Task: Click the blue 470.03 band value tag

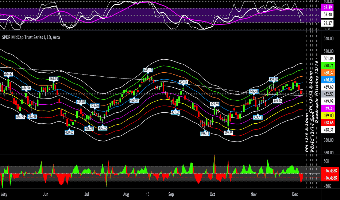Action: click(x=328, y=80)
